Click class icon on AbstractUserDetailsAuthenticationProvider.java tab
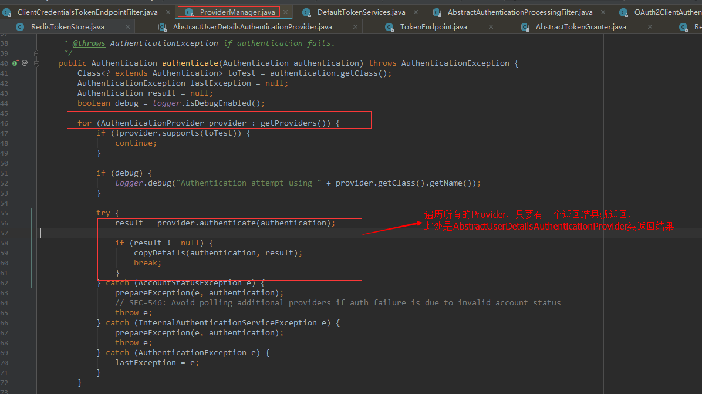 click(x=162, y=27)
